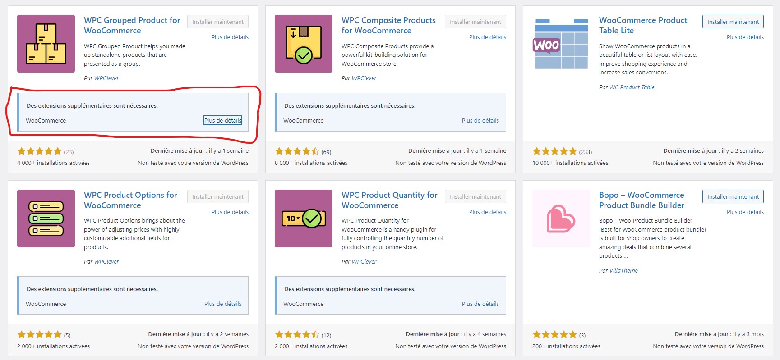The image size is (780, 360).
Task: Open WPClever author link on WPC Grouped Product
Action: coord(106,78)
